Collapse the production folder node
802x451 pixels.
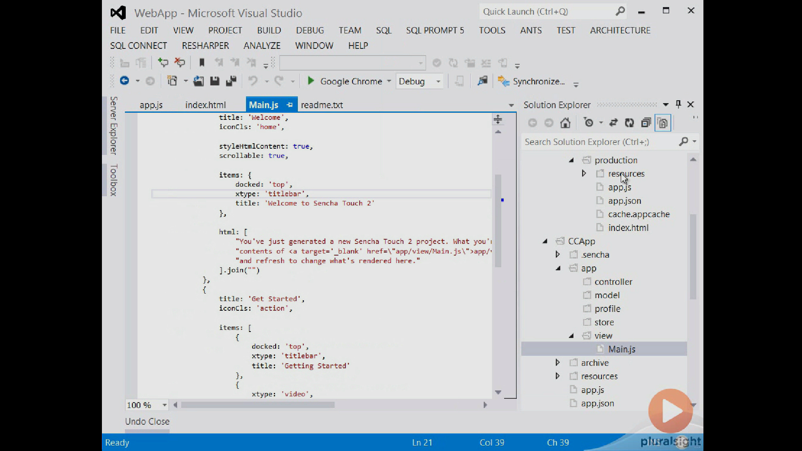click(571, 160)
